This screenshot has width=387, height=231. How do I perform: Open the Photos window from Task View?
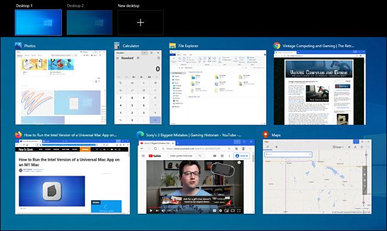[x=61, y=88]
